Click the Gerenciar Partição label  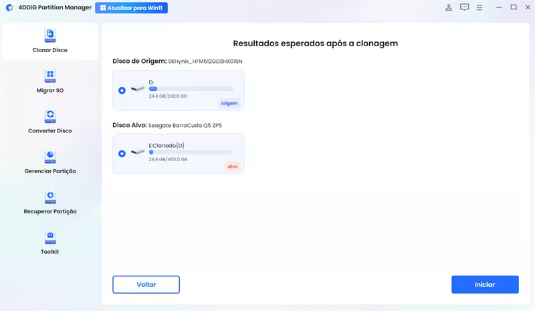point(50,171)
